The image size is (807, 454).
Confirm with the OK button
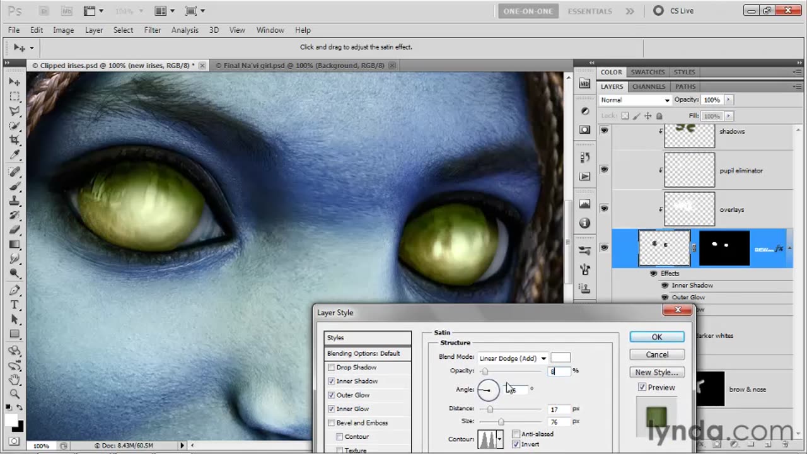(x=656, y=337)
